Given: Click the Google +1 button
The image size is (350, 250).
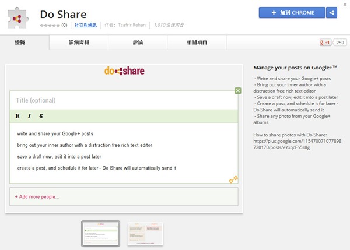Looking at the screenshot, I should point(325,43).
